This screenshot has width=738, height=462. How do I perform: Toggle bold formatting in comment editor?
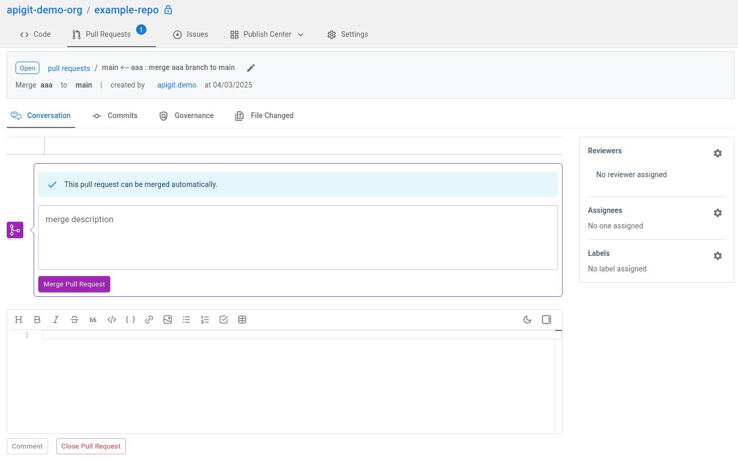click(37, 320)
